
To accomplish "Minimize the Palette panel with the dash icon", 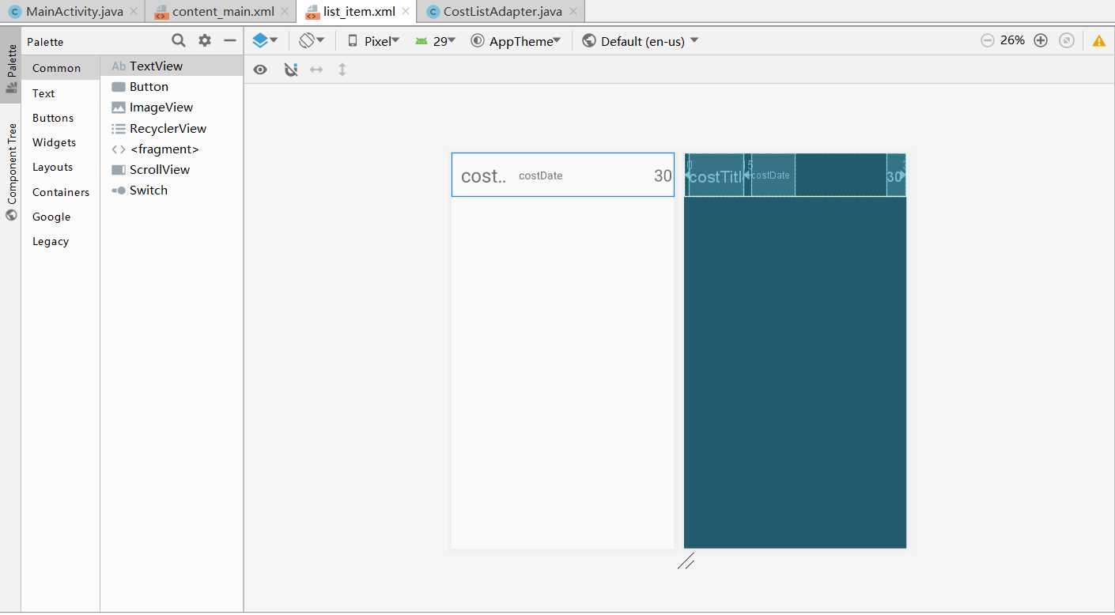I will click(x=230, y=41).
